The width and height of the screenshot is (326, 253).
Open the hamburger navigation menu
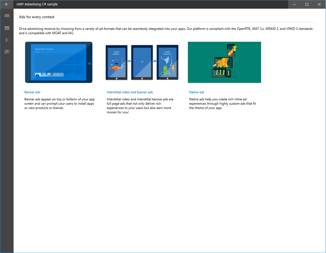click(7, 16)
